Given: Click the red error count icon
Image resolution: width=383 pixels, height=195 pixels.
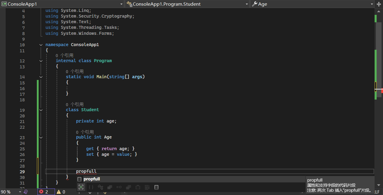Looking at the screenshot, I should click(x=41, y=192).
